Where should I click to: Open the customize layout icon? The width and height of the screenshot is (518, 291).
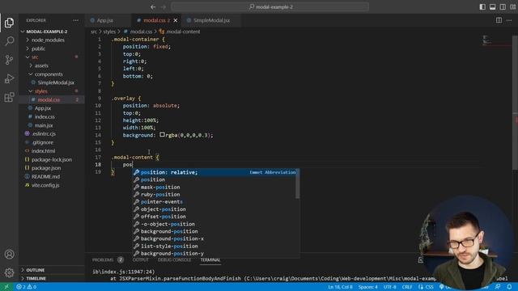tap(512, 6)
